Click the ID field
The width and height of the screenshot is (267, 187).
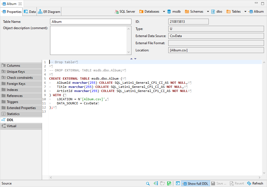(x=188, y=22)
